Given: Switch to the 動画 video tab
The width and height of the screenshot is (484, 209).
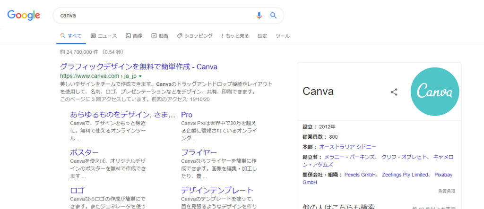Looking at the screenshot, I should pyautogui.click(x=160, y=36).
